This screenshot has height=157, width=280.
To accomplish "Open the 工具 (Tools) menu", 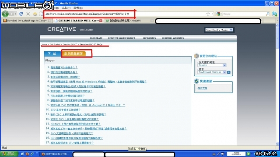I will (x=66, y=8).
